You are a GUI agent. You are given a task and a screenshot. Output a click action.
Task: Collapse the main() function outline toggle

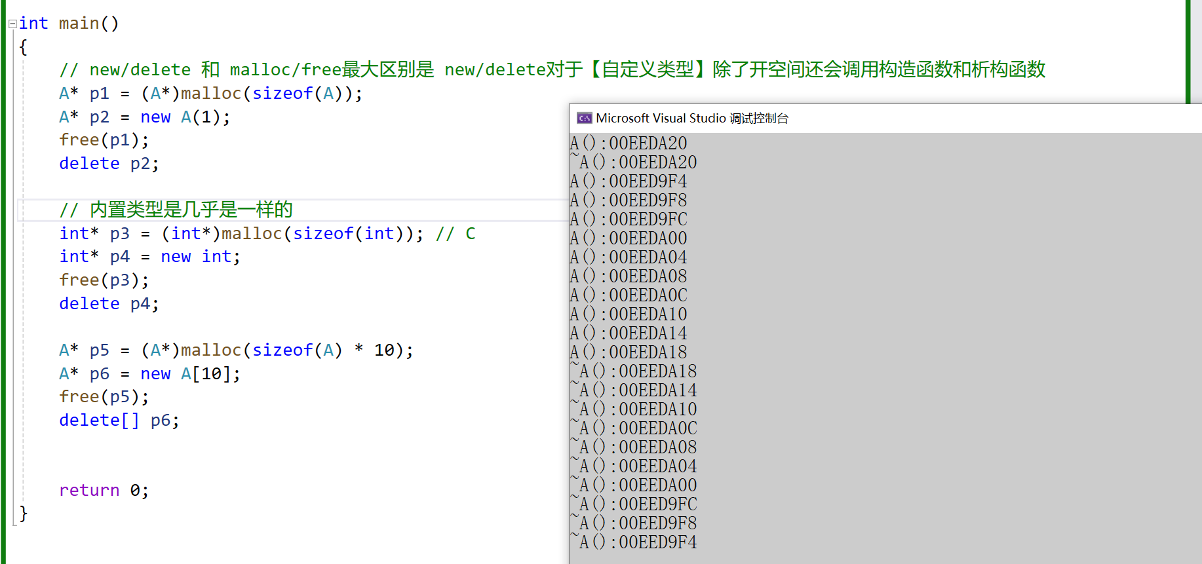[12, 24]
